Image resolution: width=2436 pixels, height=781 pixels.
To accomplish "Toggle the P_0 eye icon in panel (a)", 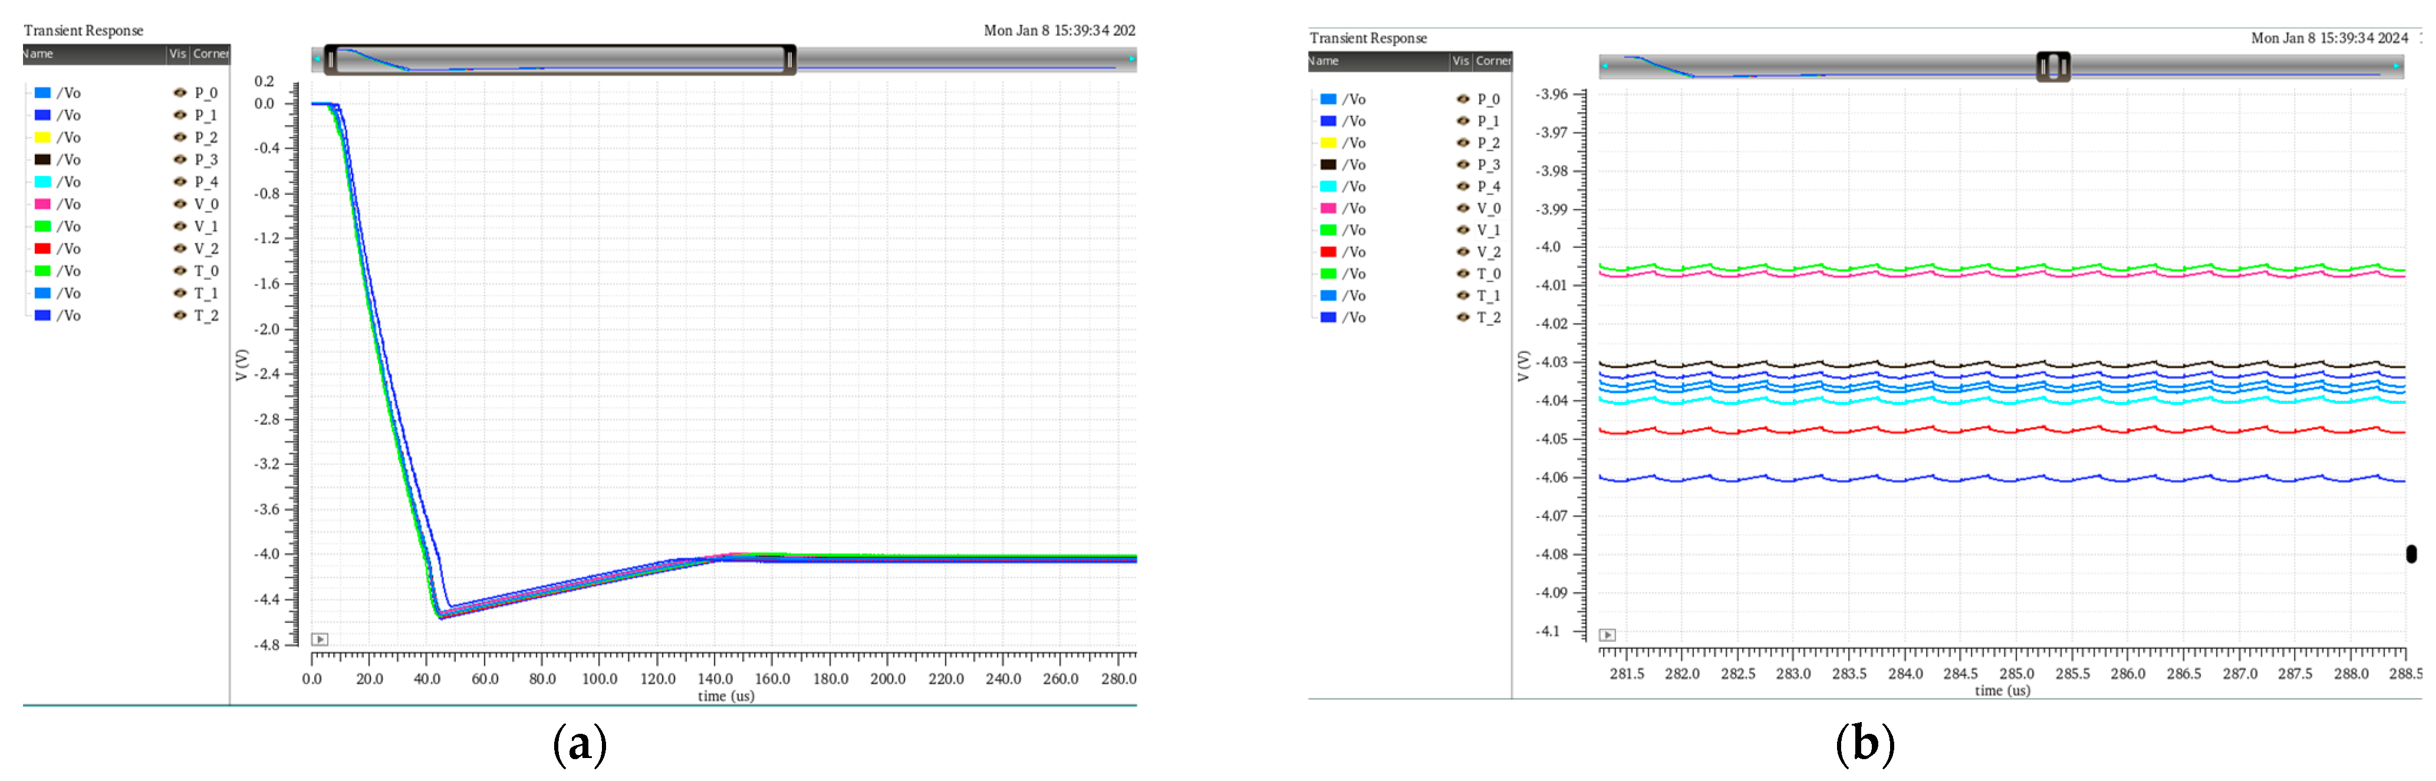I will 180,93.
